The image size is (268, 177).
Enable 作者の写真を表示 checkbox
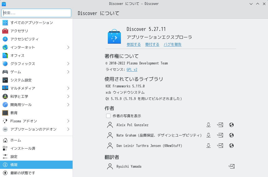(108, 116)
